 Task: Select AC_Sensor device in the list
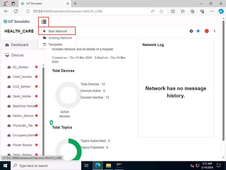(20, 67)
